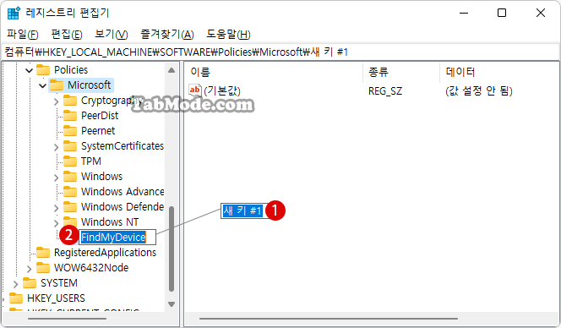
Task: Collapse the Microsoft tree node
Action: click(x=42, y=85)
